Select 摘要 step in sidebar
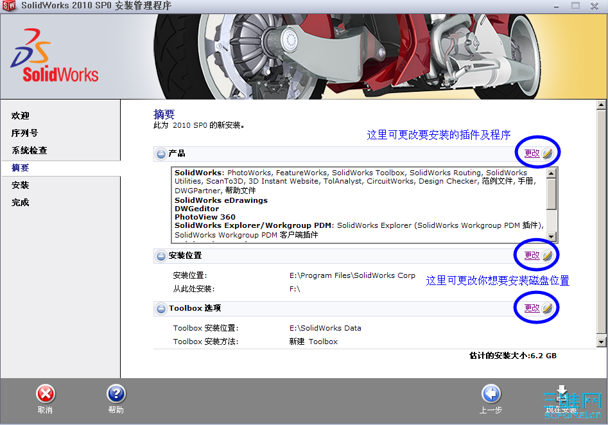 [x=20, y=168]
